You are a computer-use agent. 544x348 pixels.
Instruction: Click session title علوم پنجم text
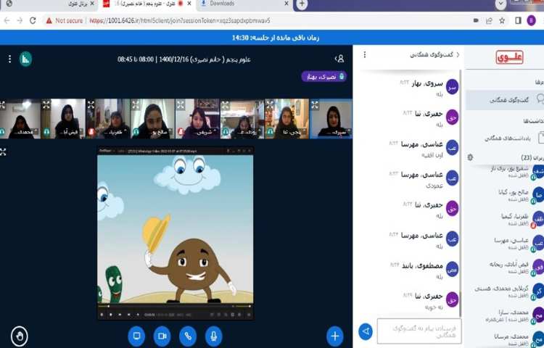point(184,59)
